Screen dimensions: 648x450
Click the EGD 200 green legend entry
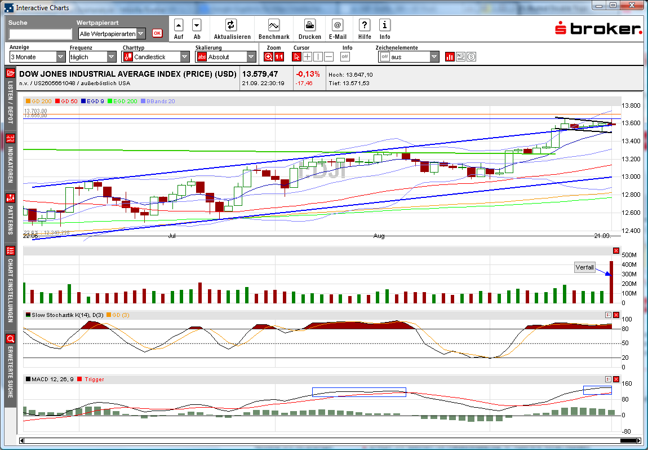[x=122, y=101]
